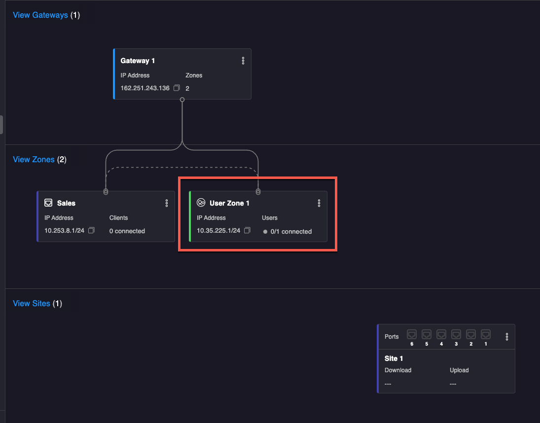The width and height of the screenshot is (540, 423).
Task: Open Gateway 1 three-dot options menu
Action: pos(243,61)
